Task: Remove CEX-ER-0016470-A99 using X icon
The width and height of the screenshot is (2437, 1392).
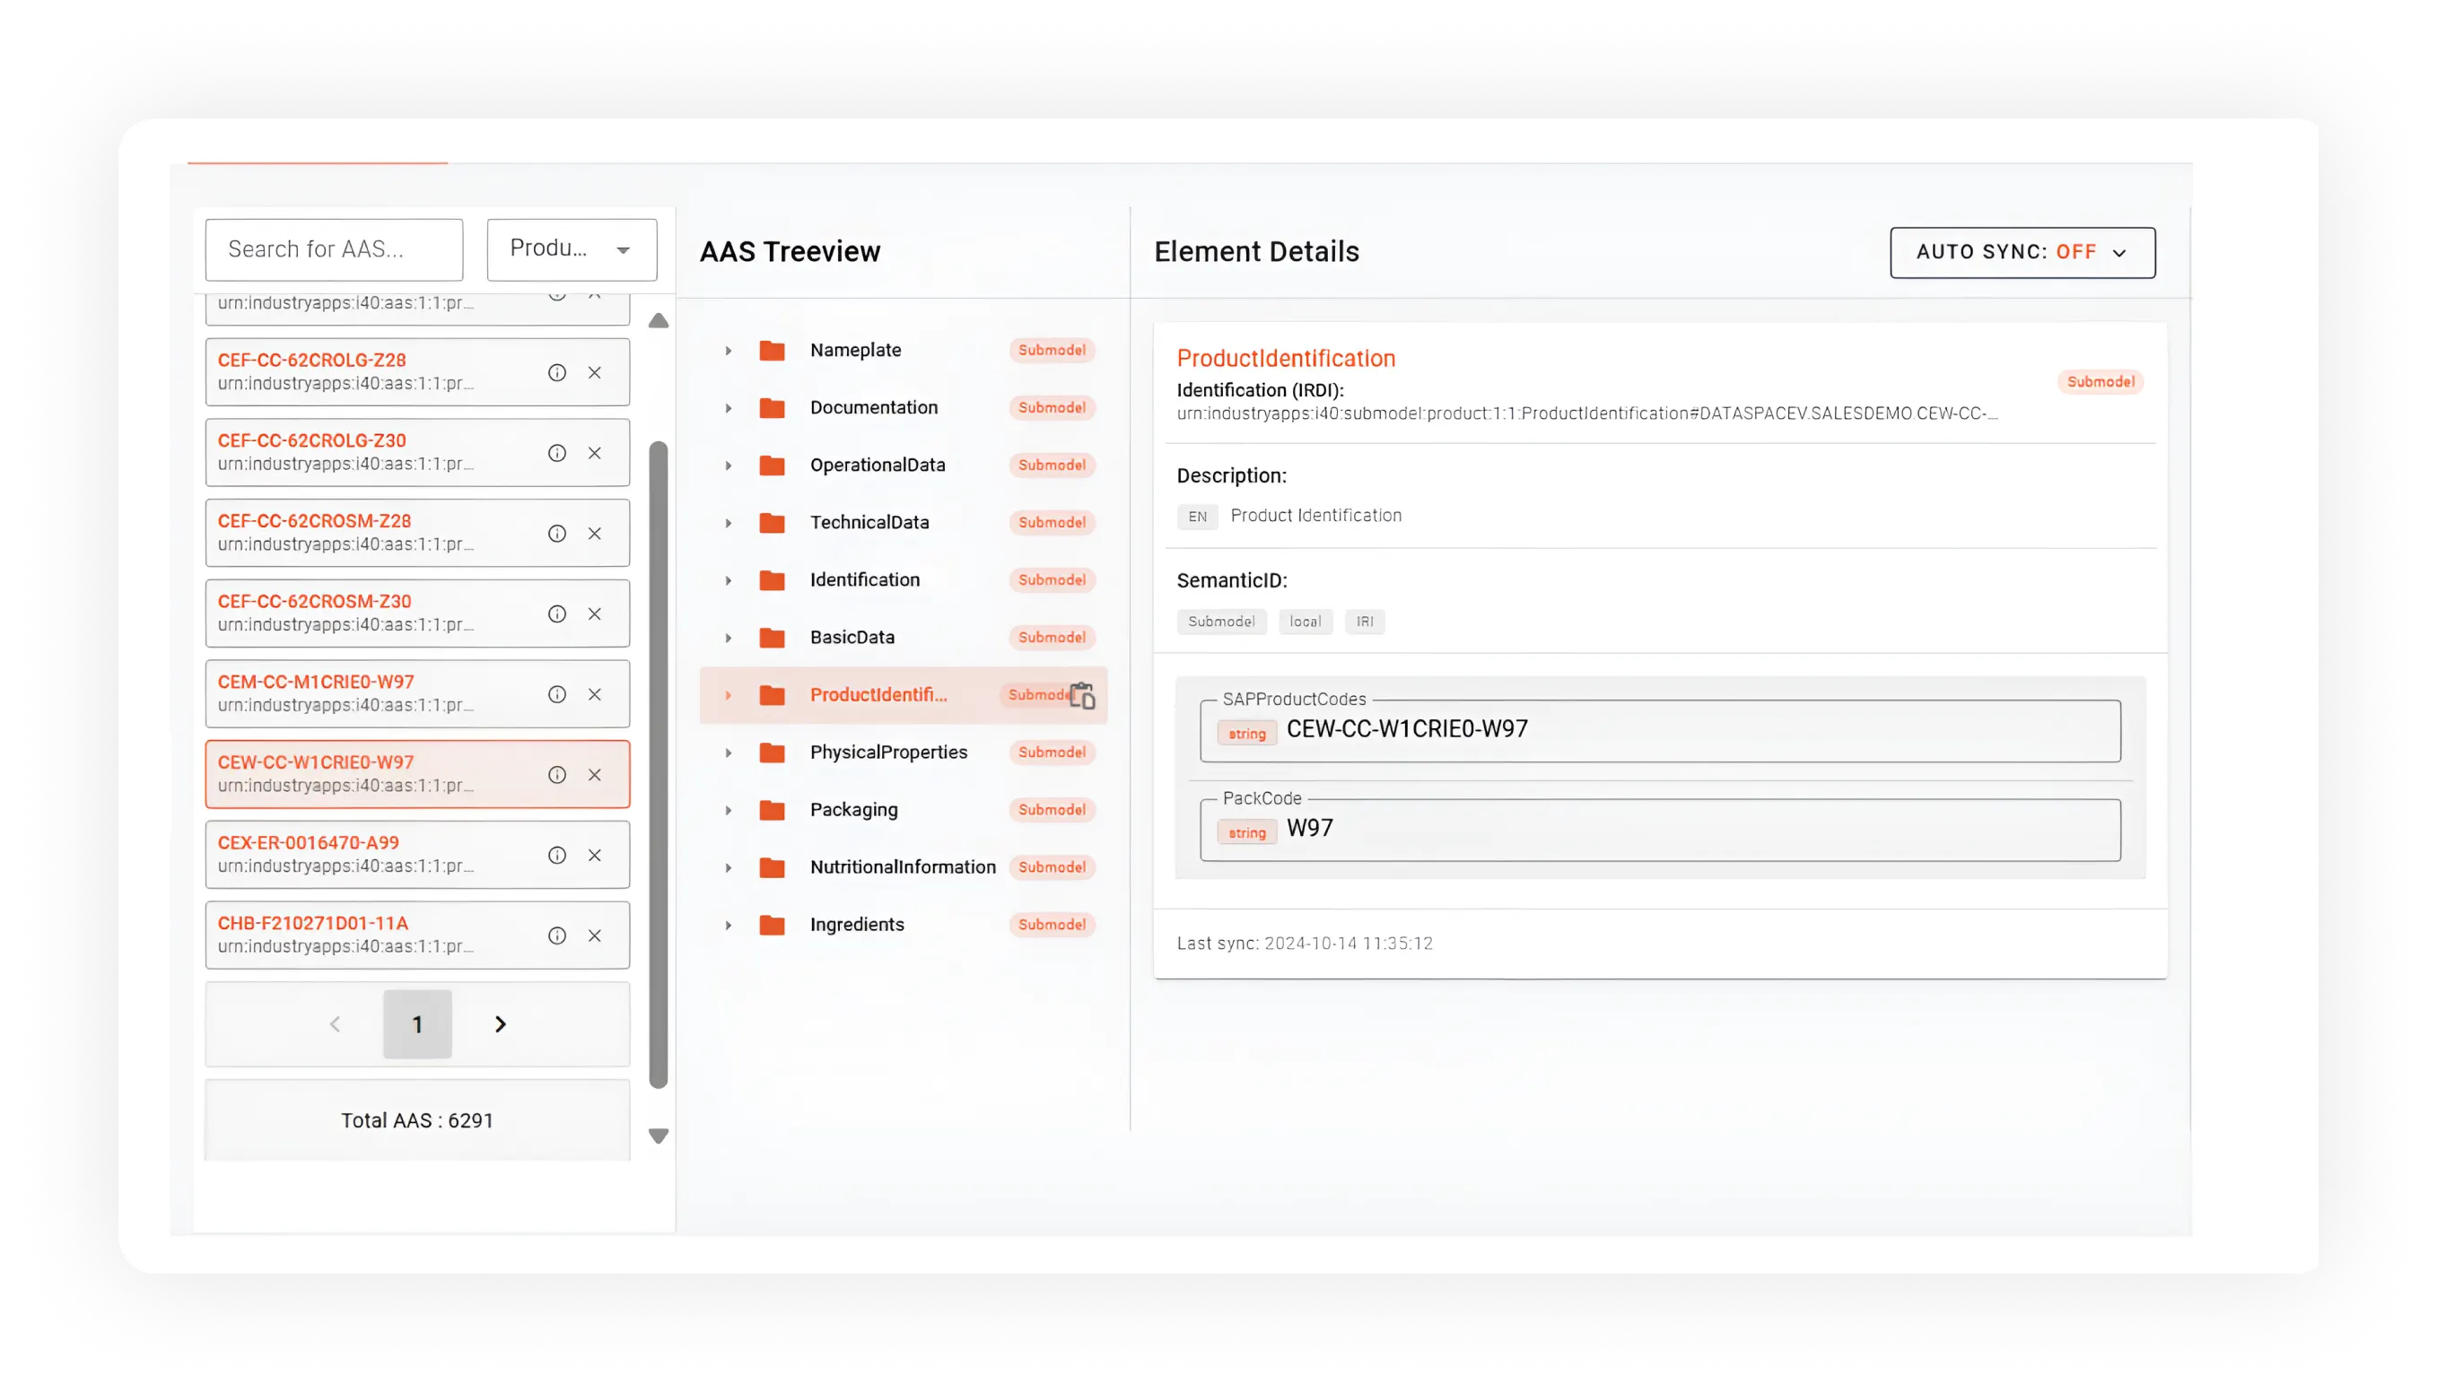Action: [x=594, y=855]
